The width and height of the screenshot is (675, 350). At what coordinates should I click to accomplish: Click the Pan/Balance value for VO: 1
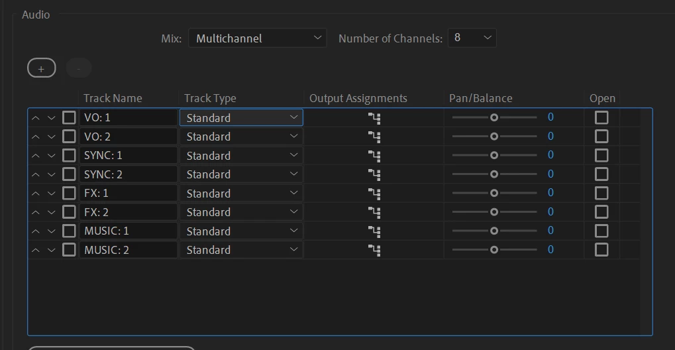pyautogui.click(x=550, y=117)
